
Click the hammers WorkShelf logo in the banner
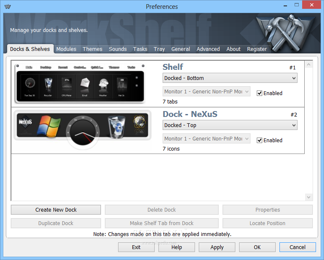click(x=286, y=33)
